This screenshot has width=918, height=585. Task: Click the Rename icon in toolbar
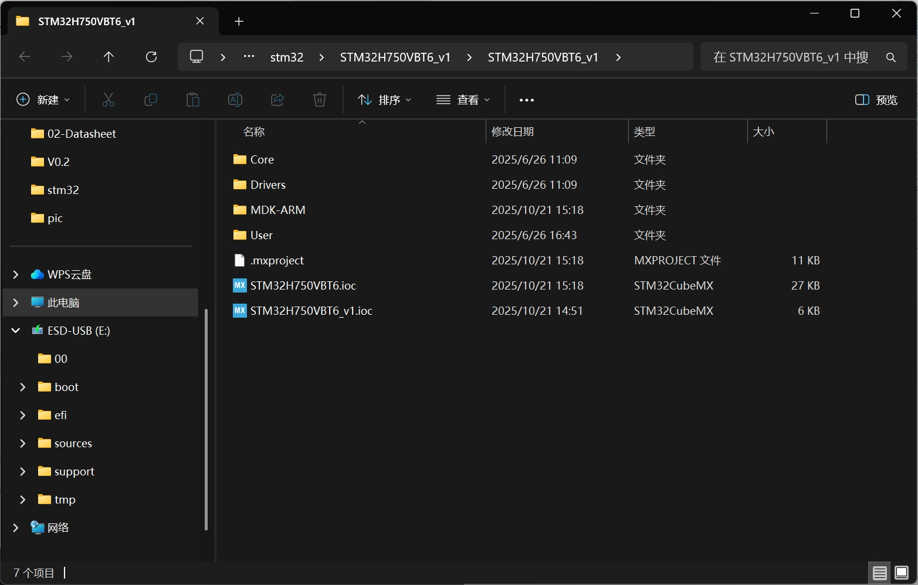tap(235, 100)
